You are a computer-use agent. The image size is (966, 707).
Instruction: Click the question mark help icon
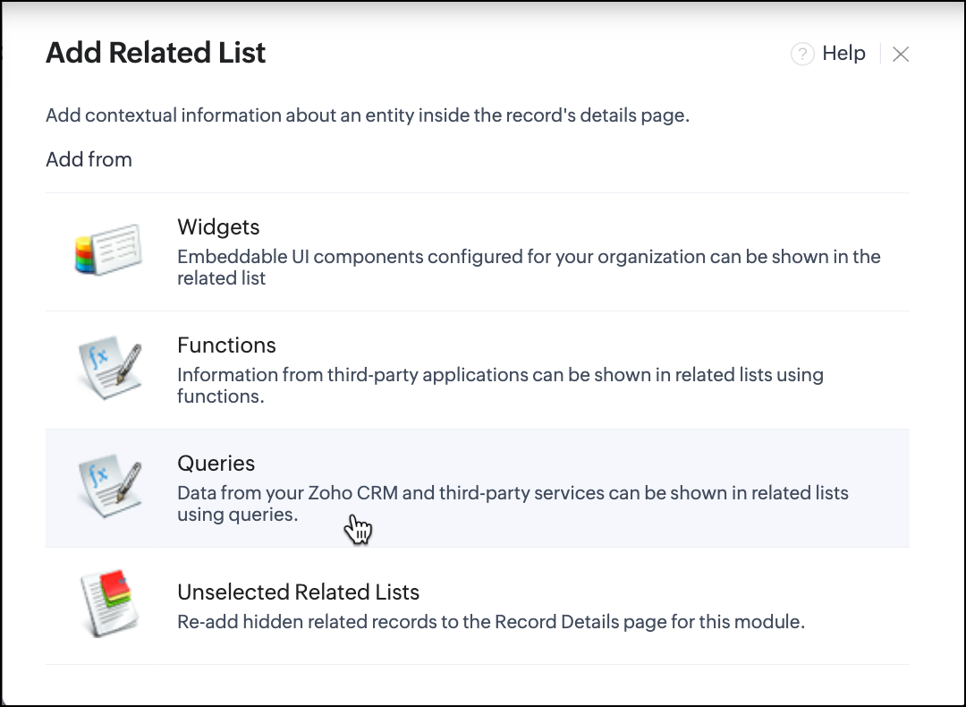pos(802,55)
